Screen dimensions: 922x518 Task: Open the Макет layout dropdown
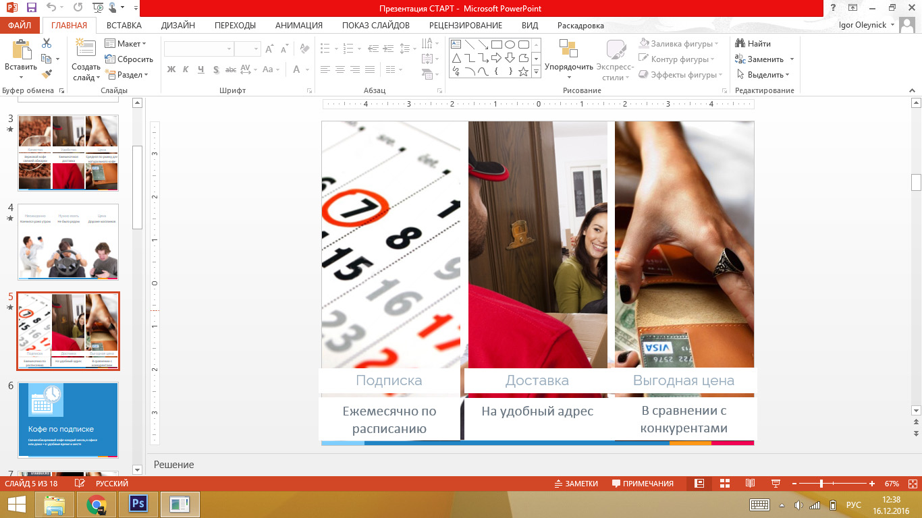(124, 44)
